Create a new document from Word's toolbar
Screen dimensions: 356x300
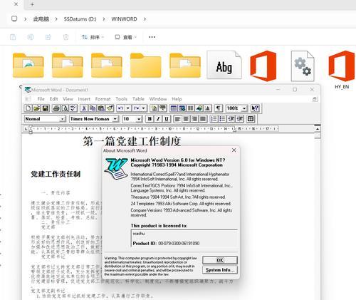[28, 108]
